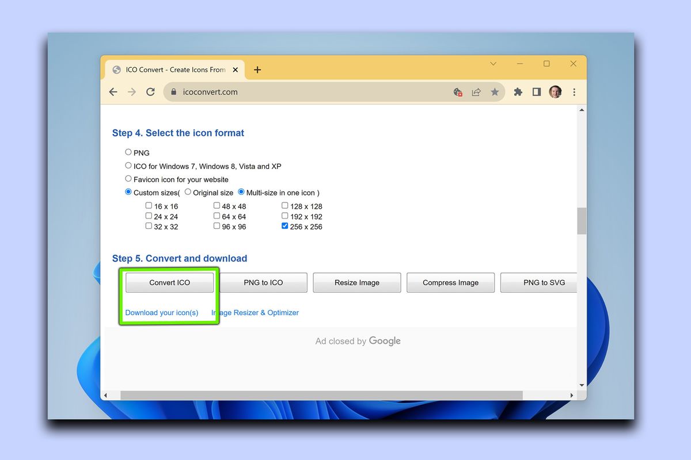Image resolution: width=691 pixels, height=460 pixels.
Task: Open the browser profile avatar
Action: tap(555, 91)
